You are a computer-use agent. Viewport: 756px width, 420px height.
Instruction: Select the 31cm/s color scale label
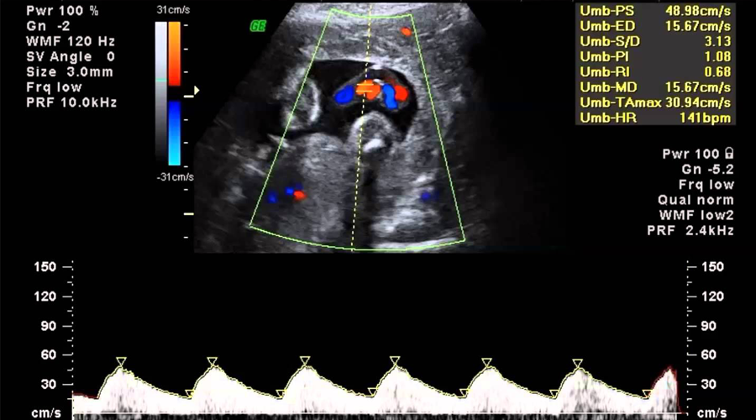click(173, 9)
